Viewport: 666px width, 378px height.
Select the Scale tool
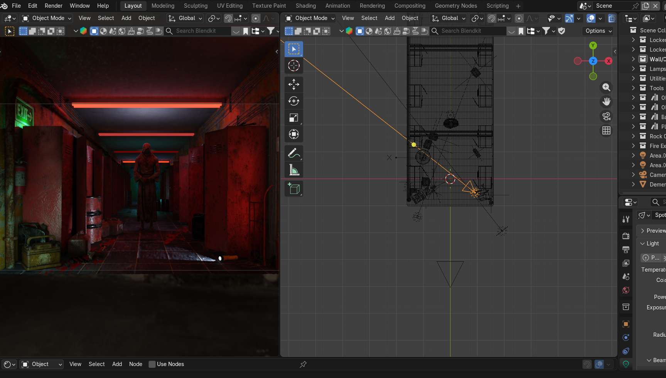click(x=294, y=118)
